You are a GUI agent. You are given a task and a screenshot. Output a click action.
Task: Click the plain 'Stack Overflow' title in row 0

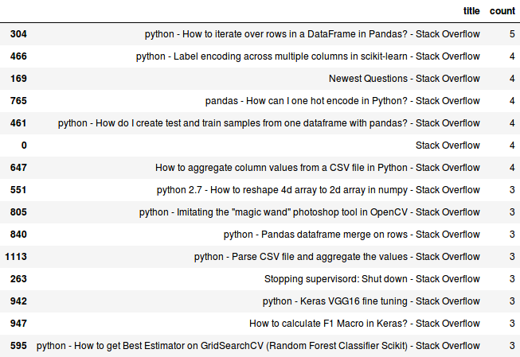coord(448,146)
